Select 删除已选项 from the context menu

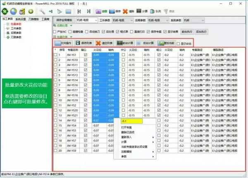click(x=129, y=132)
